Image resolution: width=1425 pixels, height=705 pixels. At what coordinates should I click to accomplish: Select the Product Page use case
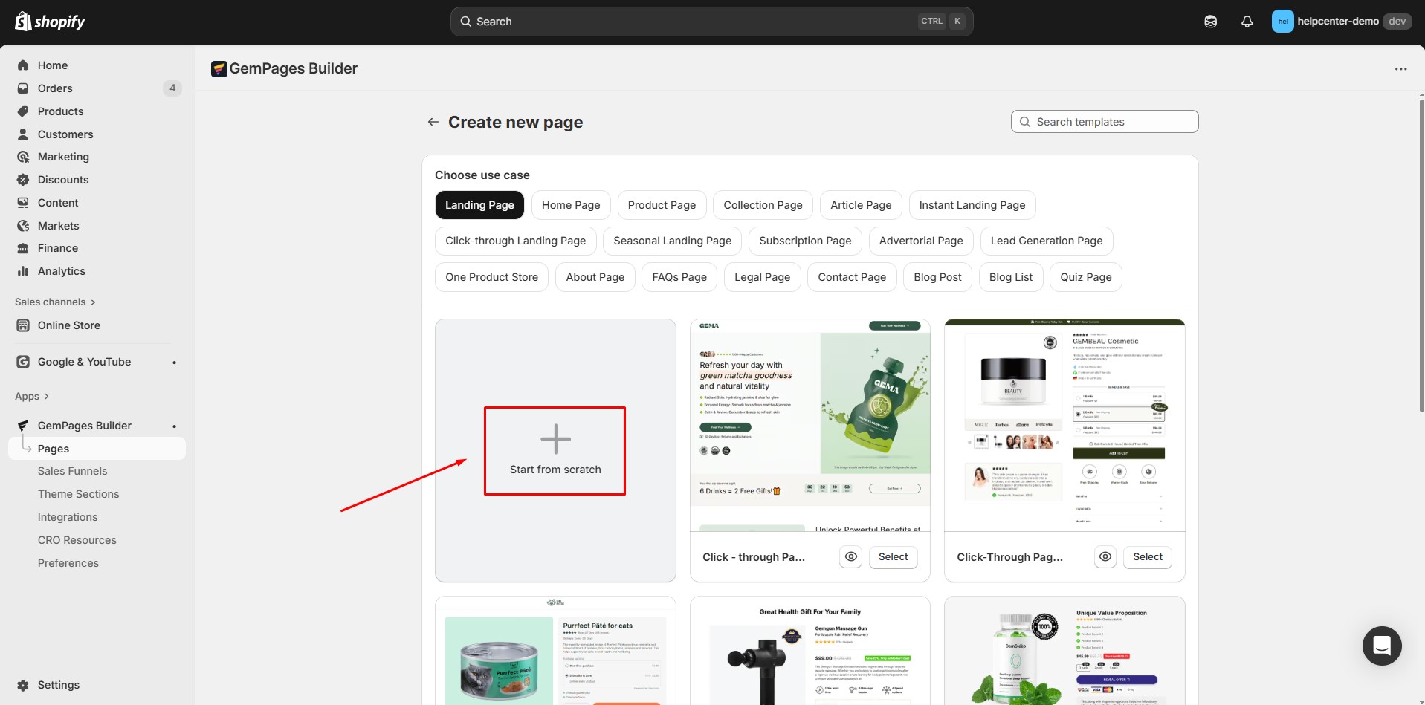coord(662,205)
